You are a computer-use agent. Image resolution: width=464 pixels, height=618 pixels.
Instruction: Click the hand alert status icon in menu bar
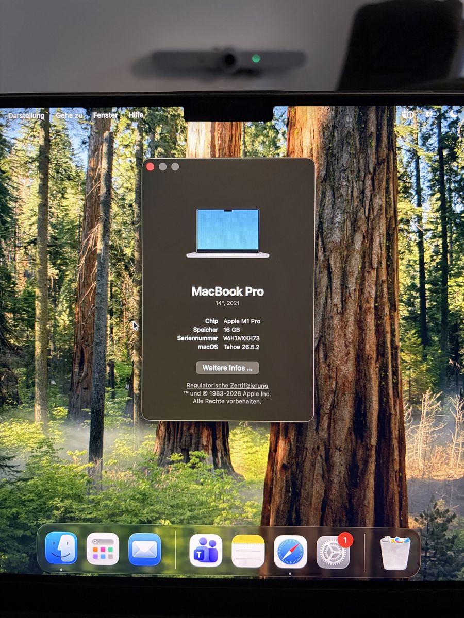(x=408, y=114)
